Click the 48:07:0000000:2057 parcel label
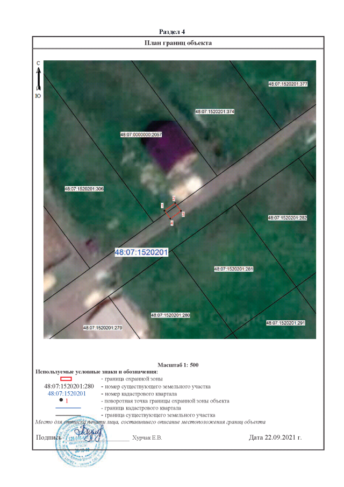Screen dimensions: 344x487 pyautogui.click(x=141, y=134)
